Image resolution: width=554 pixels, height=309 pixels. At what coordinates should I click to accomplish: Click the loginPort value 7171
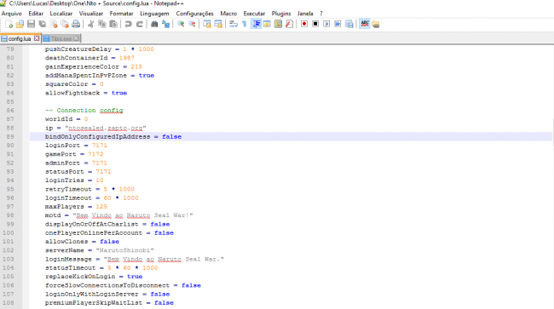point(99,146)
